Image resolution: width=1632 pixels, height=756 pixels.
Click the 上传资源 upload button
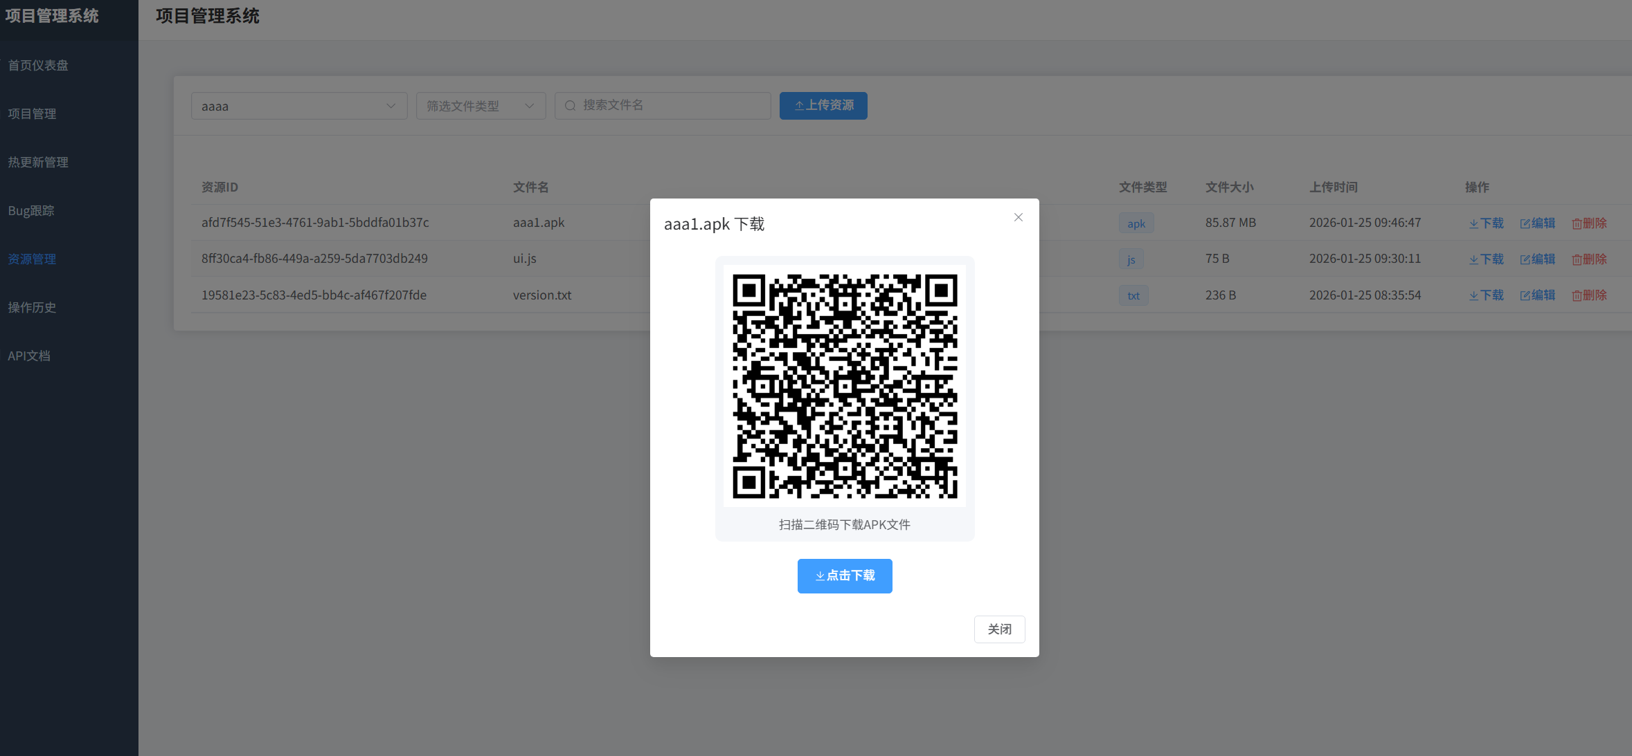pos(823,105)
